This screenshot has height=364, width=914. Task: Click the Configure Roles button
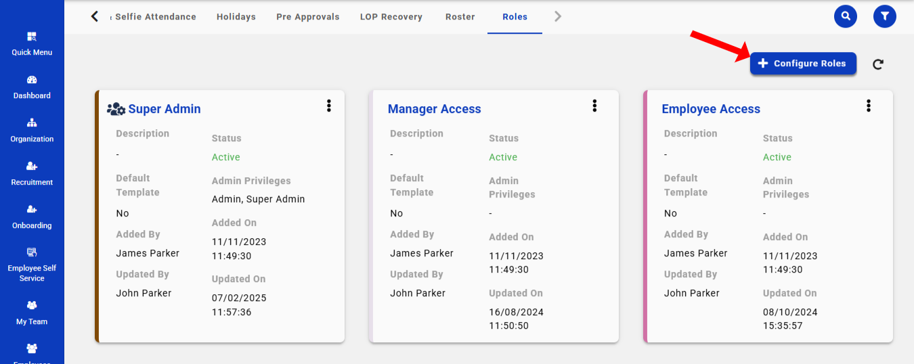coord(803,64)
